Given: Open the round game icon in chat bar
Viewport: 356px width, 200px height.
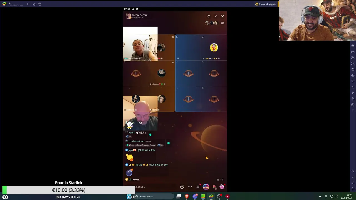Looking at the screenshot, I should [206, 187].
